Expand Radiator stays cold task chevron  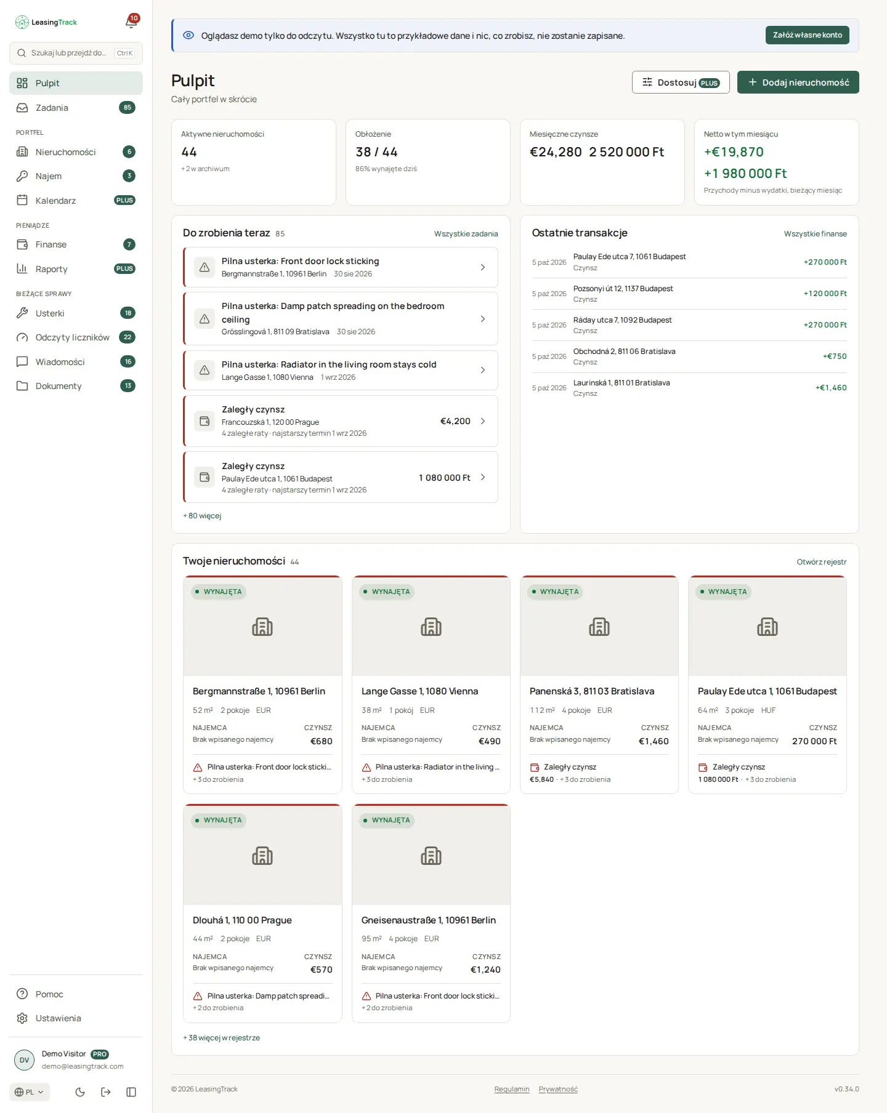[483, 370]
